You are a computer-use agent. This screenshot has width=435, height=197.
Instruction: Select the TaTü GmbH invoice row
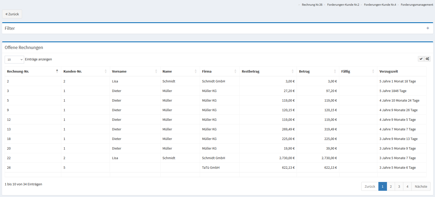pyautogui.click(x=211, y=167)
